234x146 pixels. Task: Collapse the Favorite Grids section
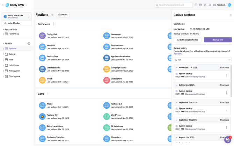3,30
